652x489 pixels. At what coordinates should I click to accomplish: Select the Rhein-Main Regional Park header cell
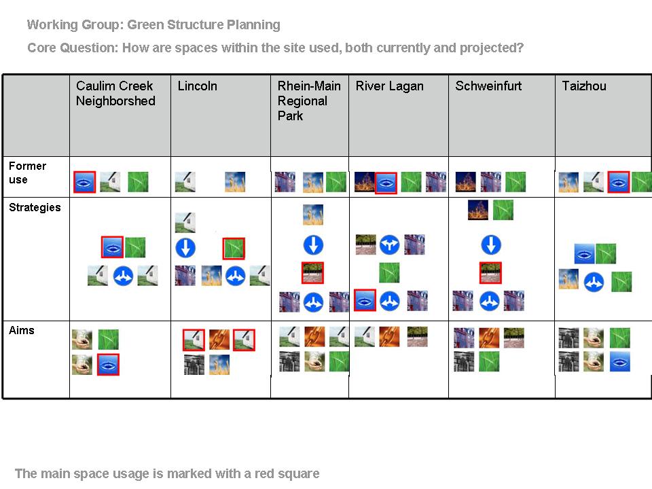tap(310, 115)
